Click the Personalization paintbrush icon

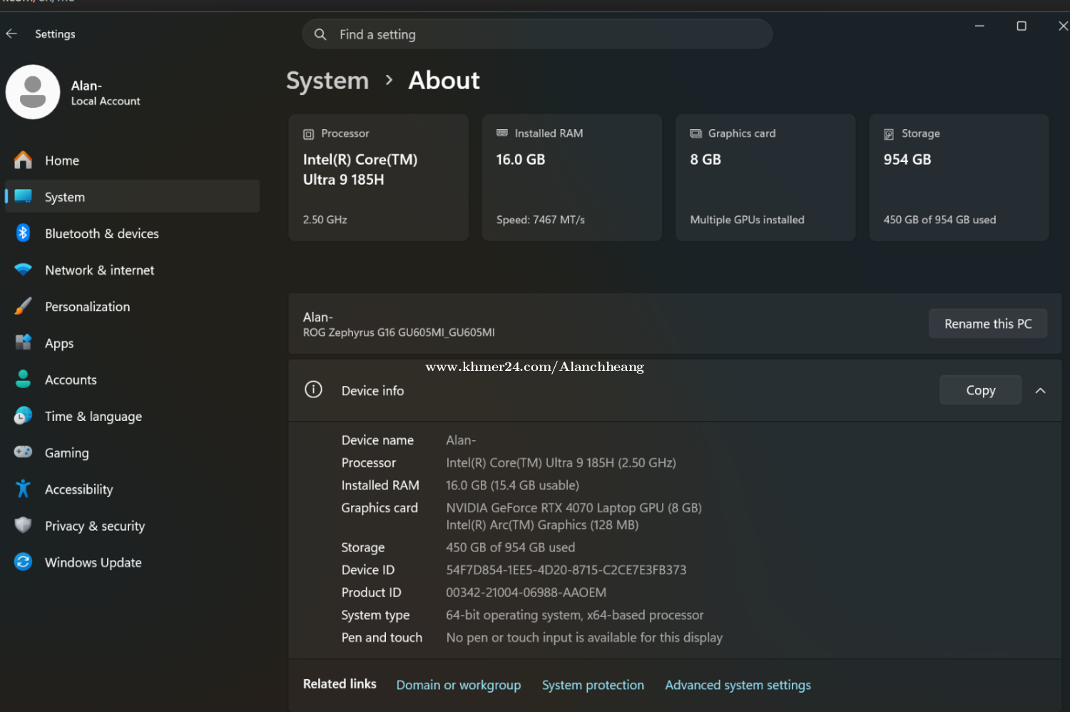23,306
